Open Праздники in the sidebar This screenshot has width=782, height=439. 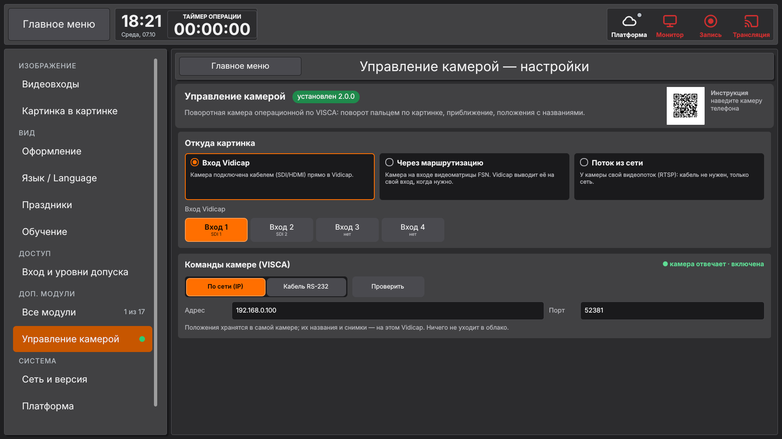[83, 205]
